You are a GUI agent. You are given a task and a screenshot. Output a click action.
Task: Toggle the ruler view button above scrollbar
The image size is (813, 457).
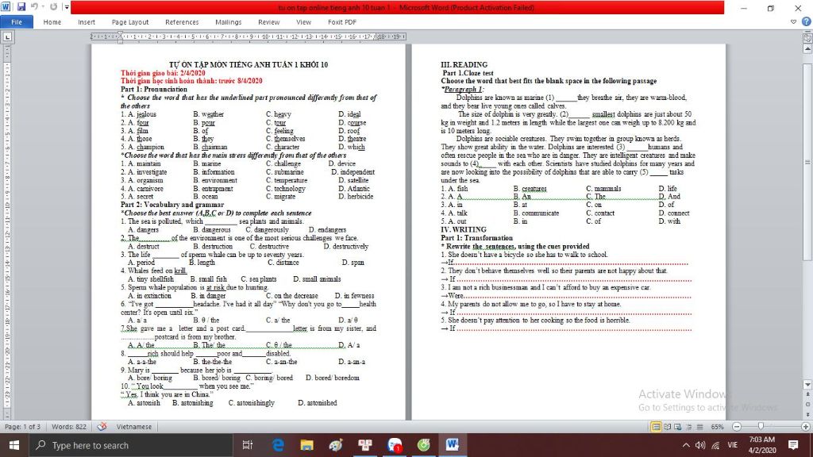click(807, 38)
